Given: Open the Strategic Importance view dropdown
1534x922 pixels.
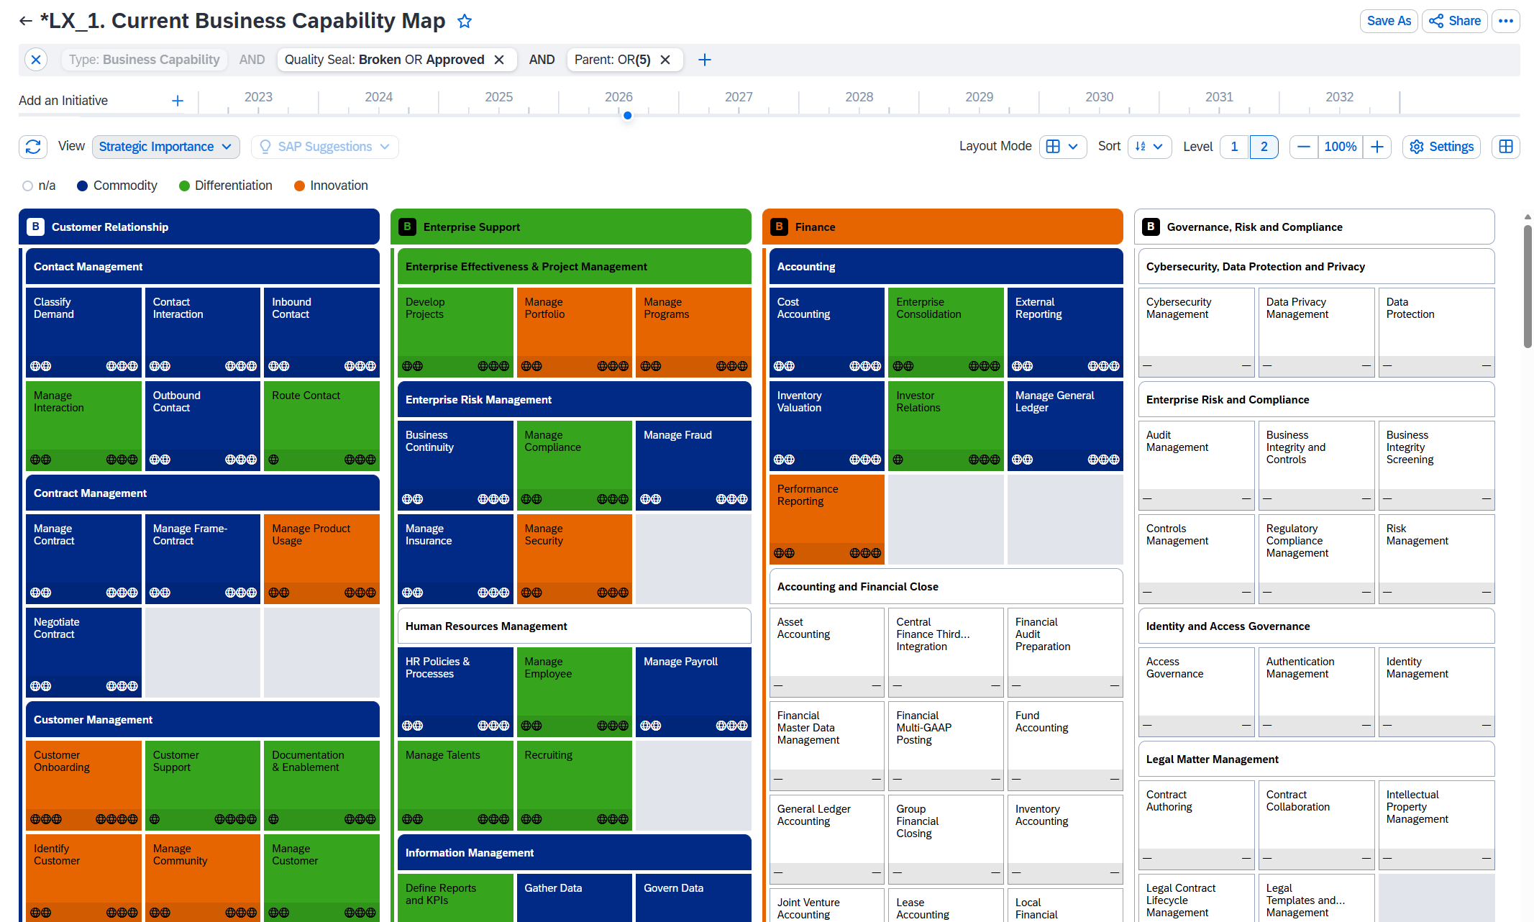Looking at the screenshot, I should pyautogui.click(x=165, y=147).
